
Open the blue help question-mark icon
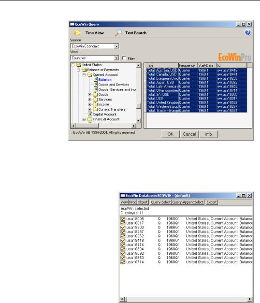247,32
